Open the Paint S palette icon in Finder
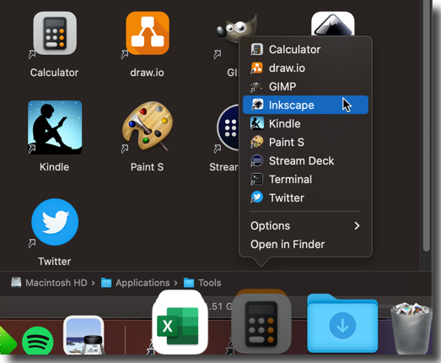This screenshot has height=363, width=441. 148,127
